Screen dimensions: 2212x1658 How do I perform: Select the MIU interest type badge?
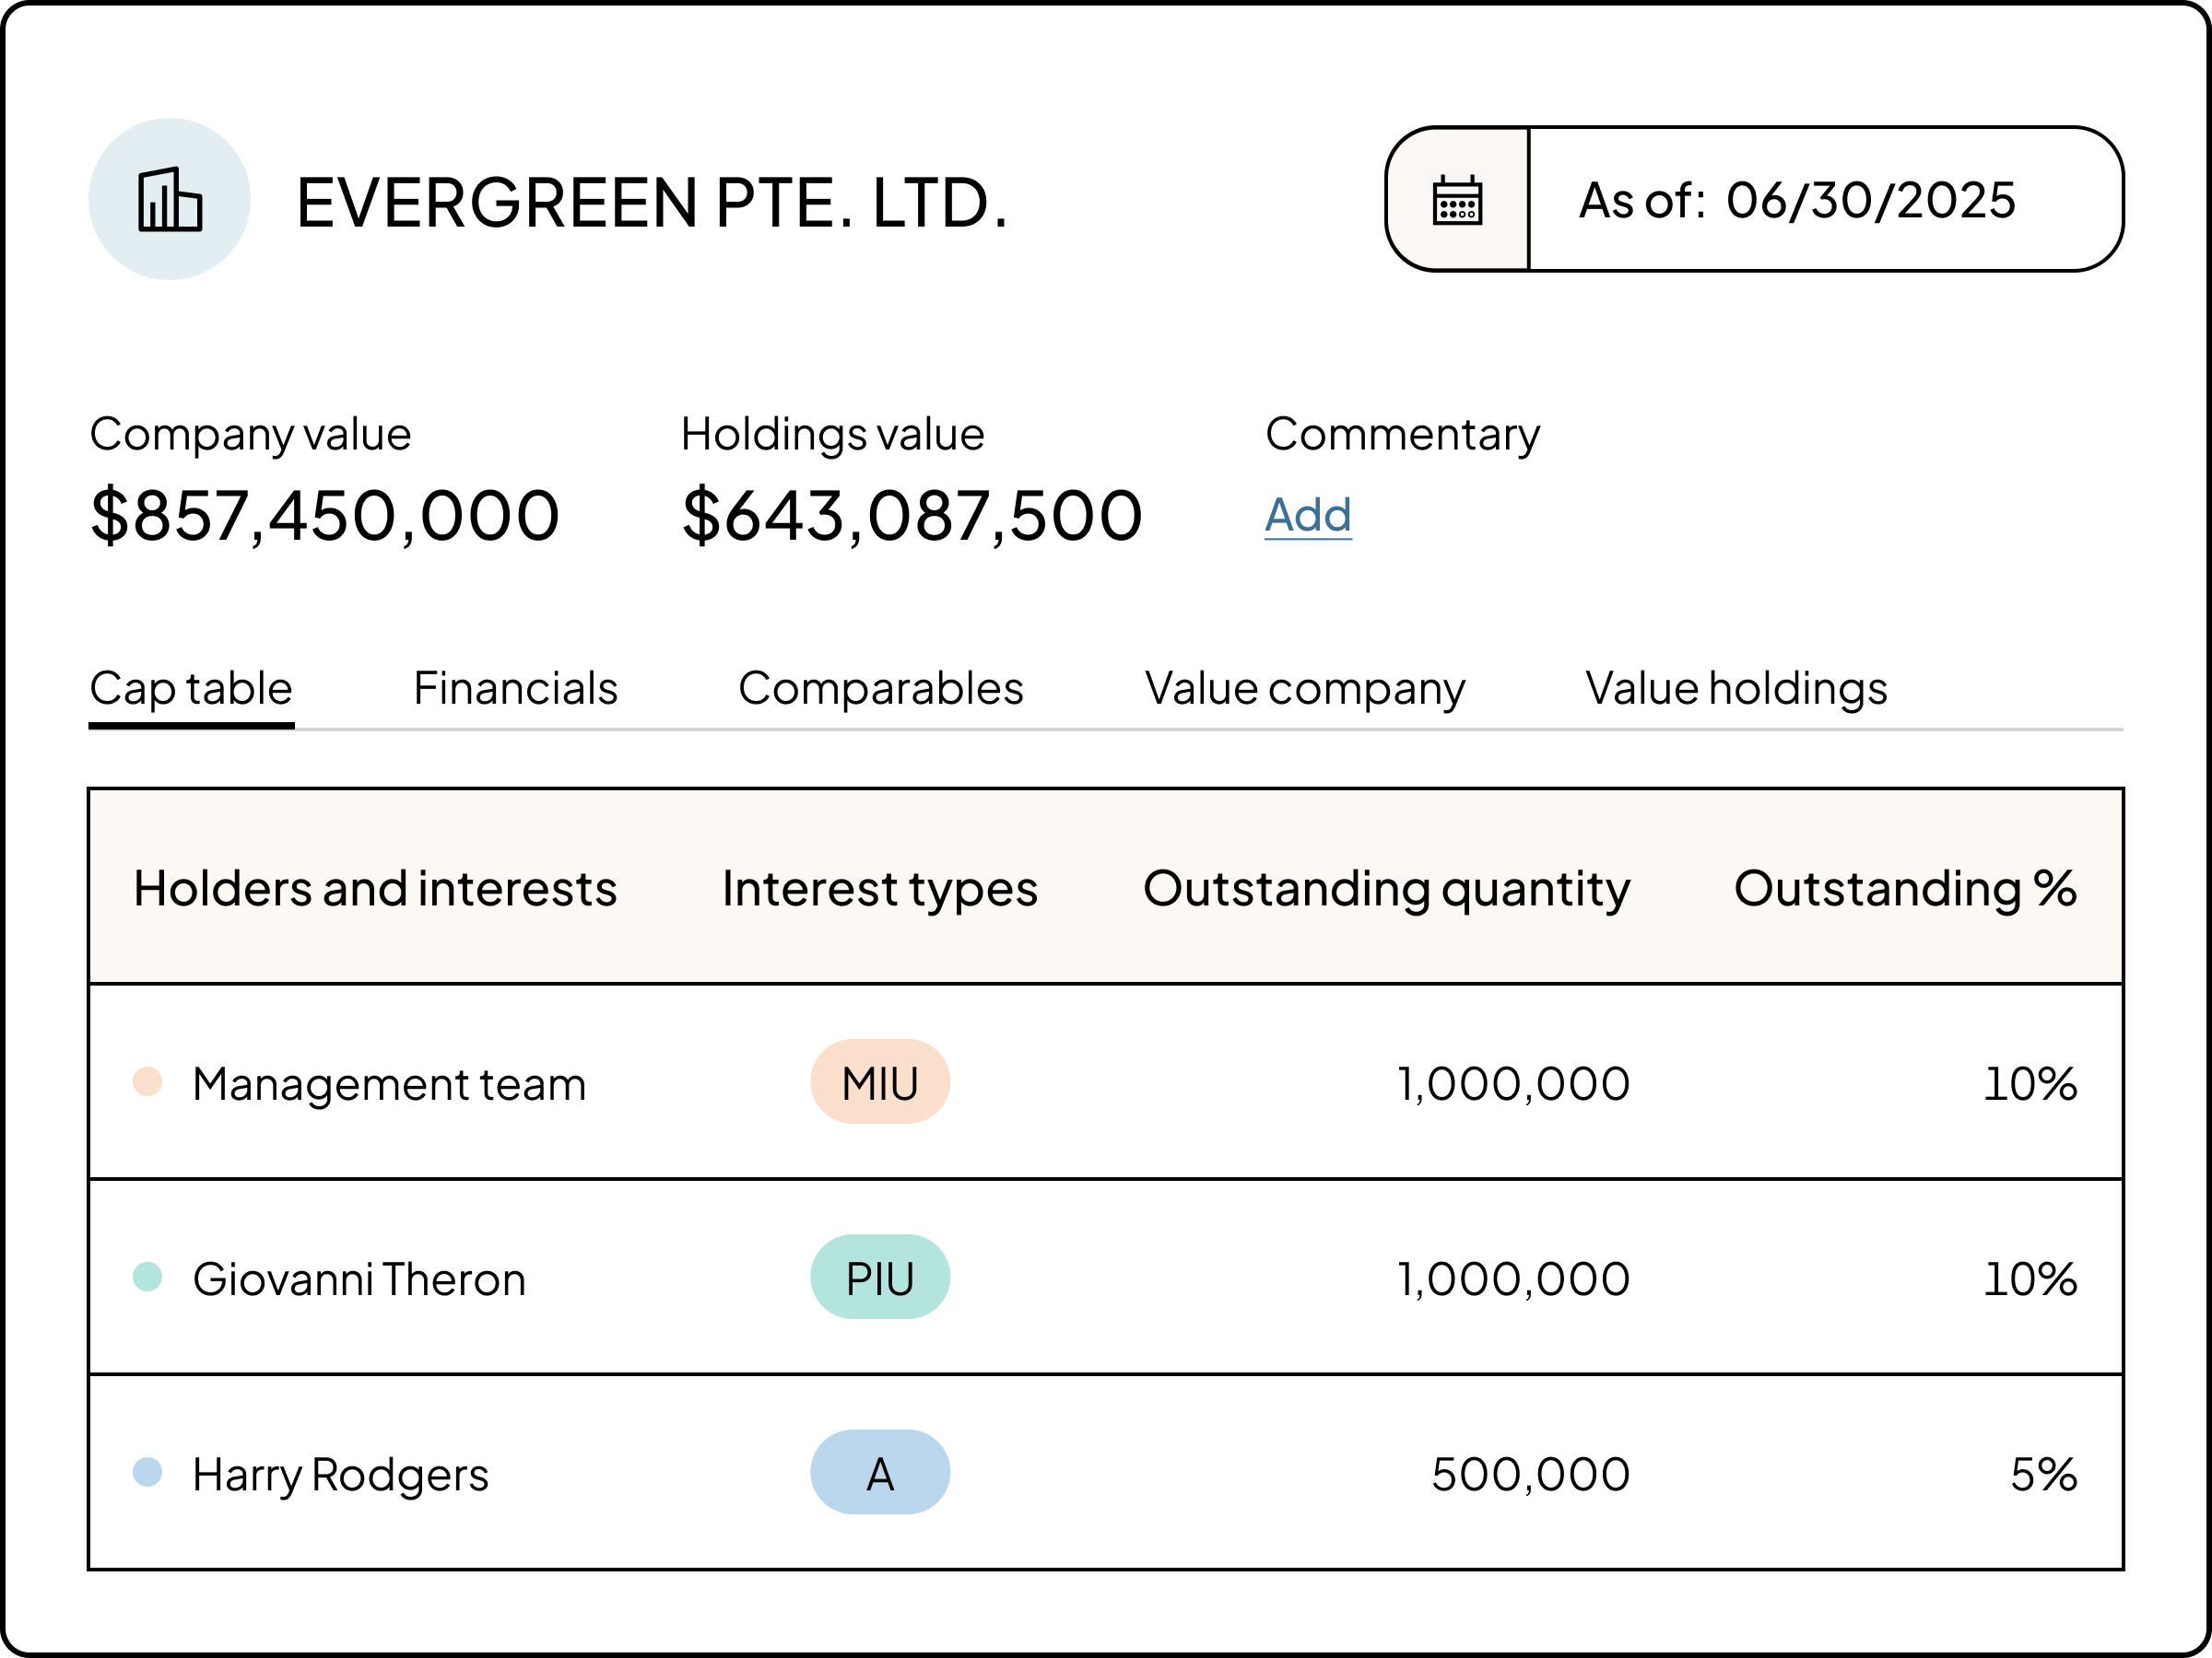(x=879, y=1080)
